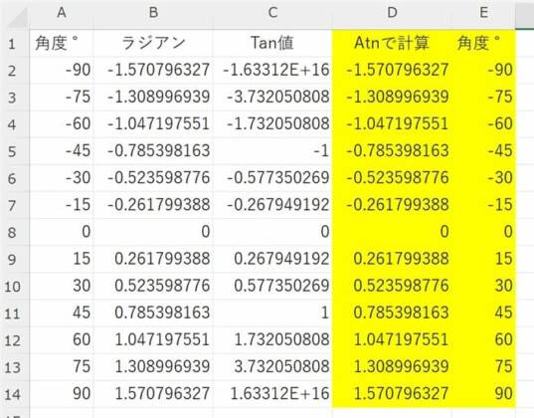Click cell C10 with 0.577350269
This screenshot has width=534, height=418.
click(272, 286)
